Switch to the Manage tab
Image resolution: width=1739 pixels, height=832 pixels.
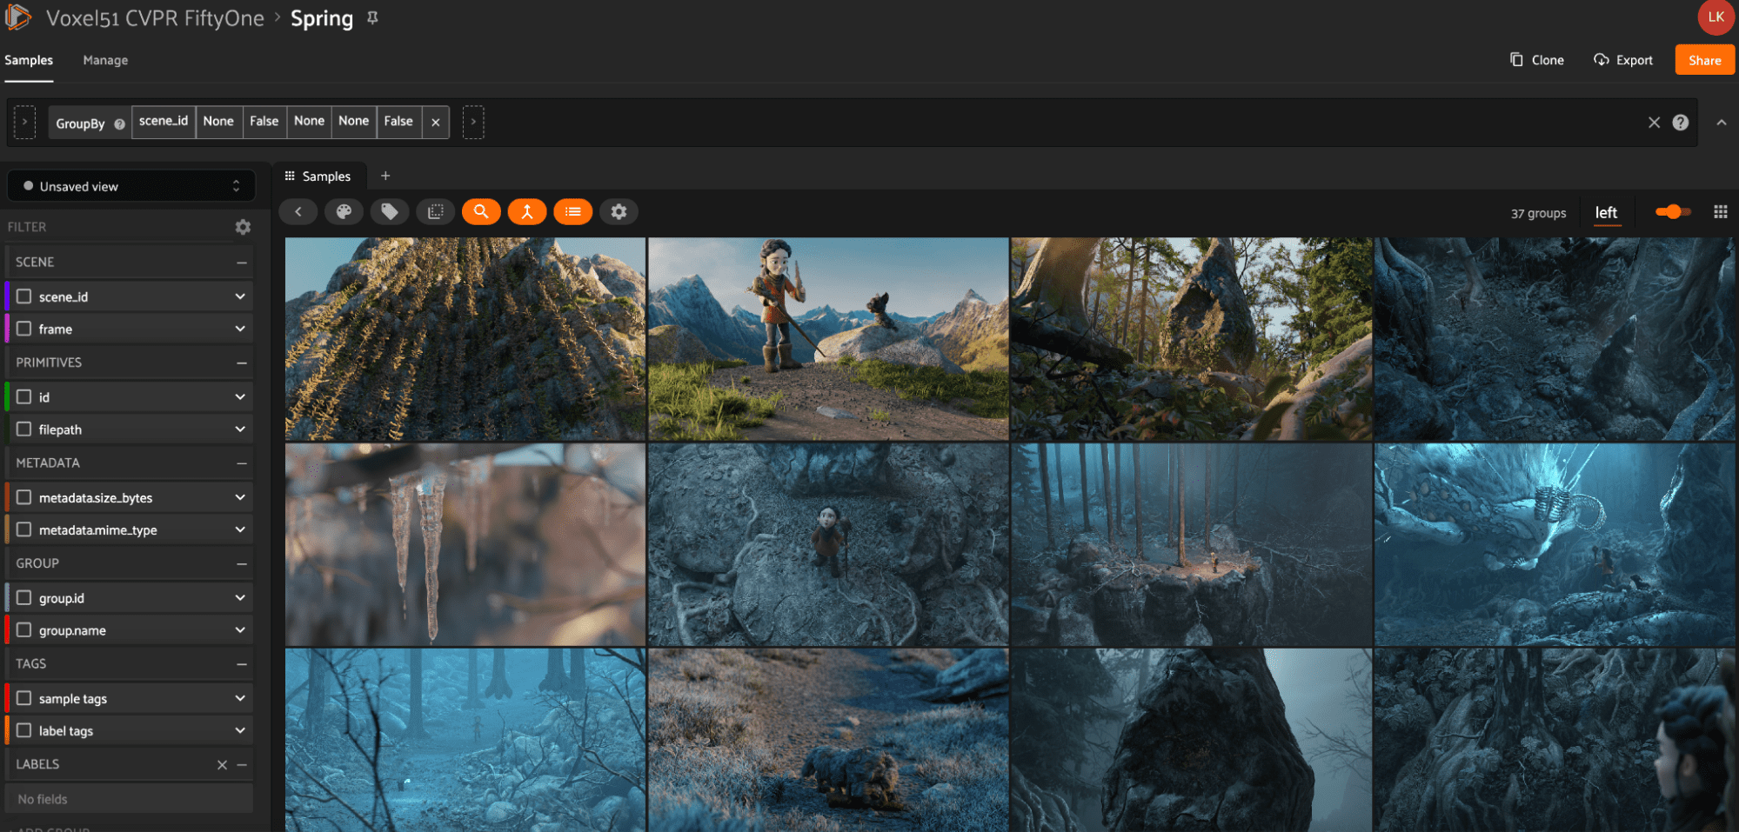[105, 60]
